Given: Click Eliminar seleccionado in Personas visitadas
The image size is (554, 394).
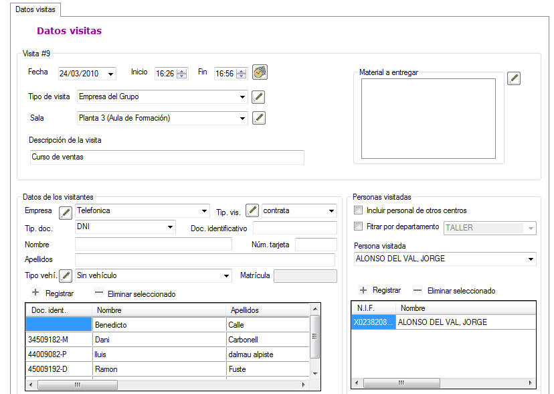Looking at the screenshot, I should point(461,291).
